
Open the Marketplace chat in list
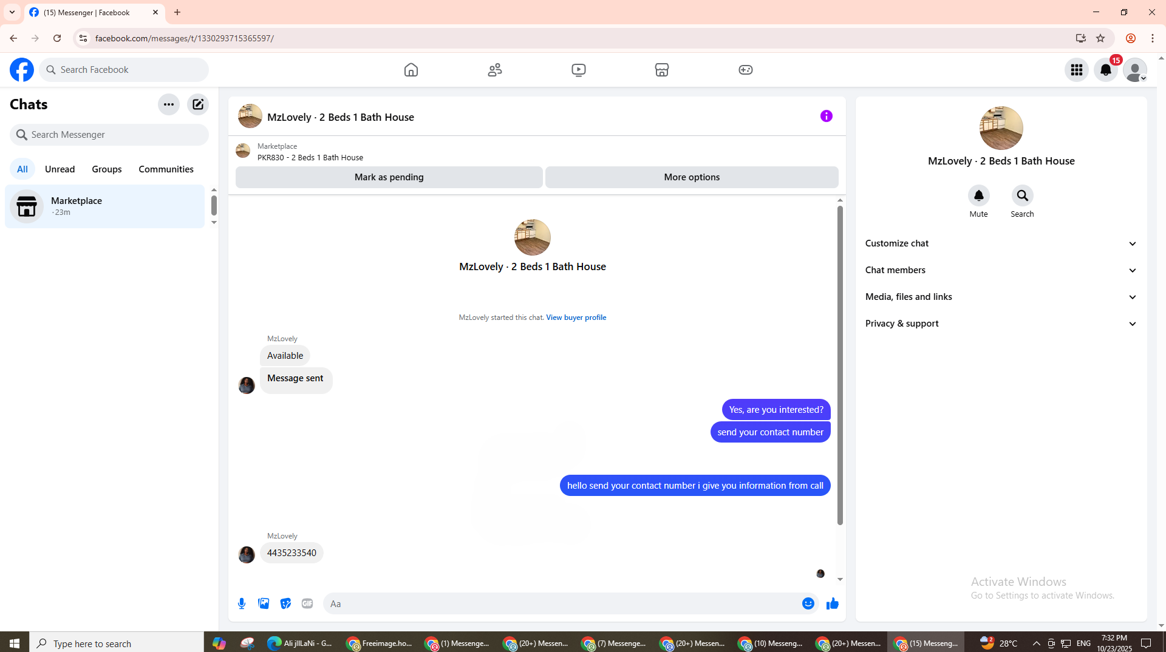pos(105,206)
